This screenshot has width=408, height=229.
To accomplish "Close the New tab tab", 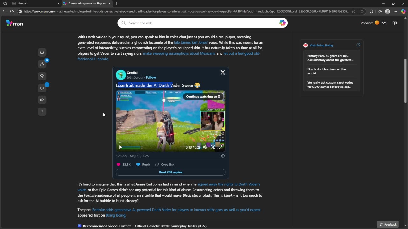I will [58, 3].
